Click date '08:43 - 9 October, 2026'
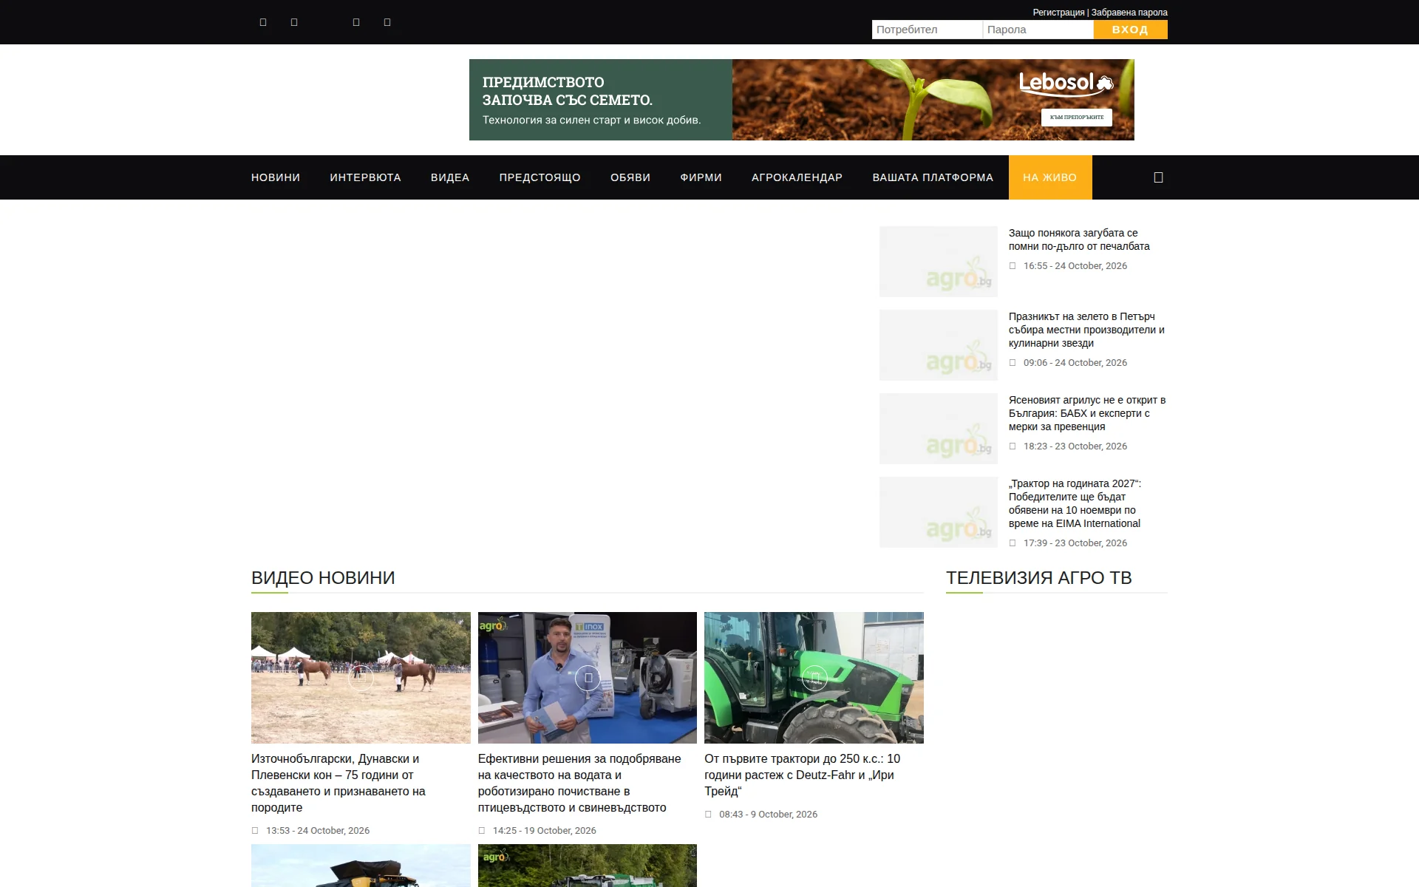Image resolution: width=1419 pixels, height=887 pixels. 768,815
